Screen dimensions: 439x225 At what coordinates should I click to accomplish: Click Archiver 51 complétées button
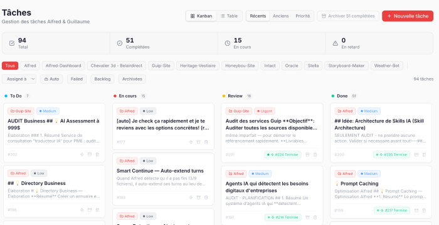pyautogui.click(x=348, y=16)
